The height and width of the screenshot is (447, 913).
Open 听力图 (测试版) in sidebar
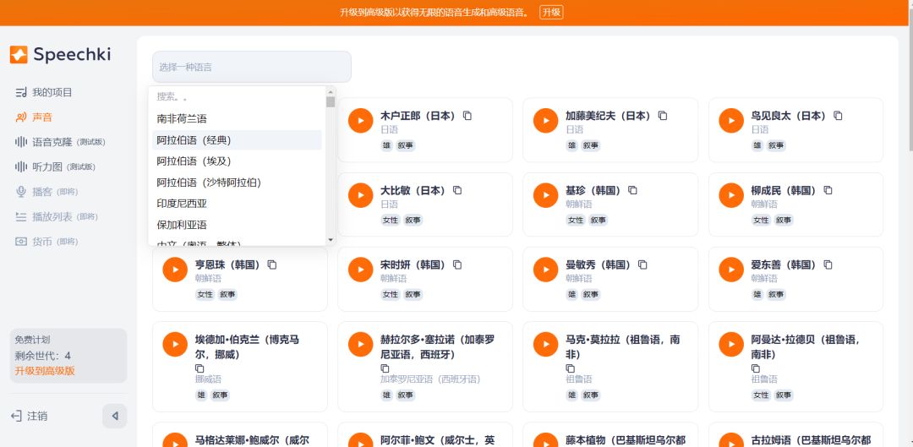pyautogui.click(x=55, y=167)
